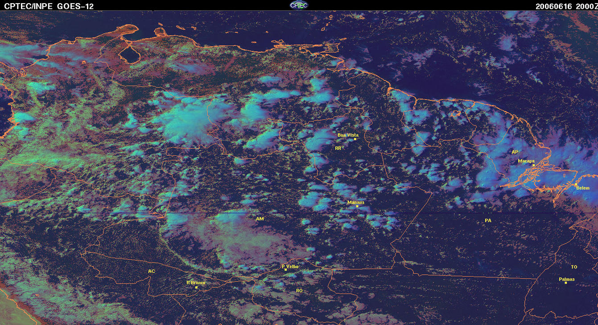Click the 'AC' state label
Image resolution: width=598 pixels, height=325 pixels.
click(152, 271)
